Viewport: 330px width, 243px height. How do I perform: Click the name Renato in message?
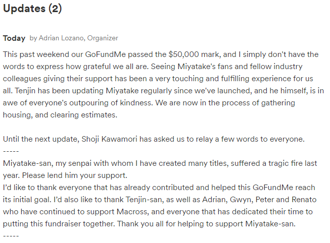(x=304, y=200)
